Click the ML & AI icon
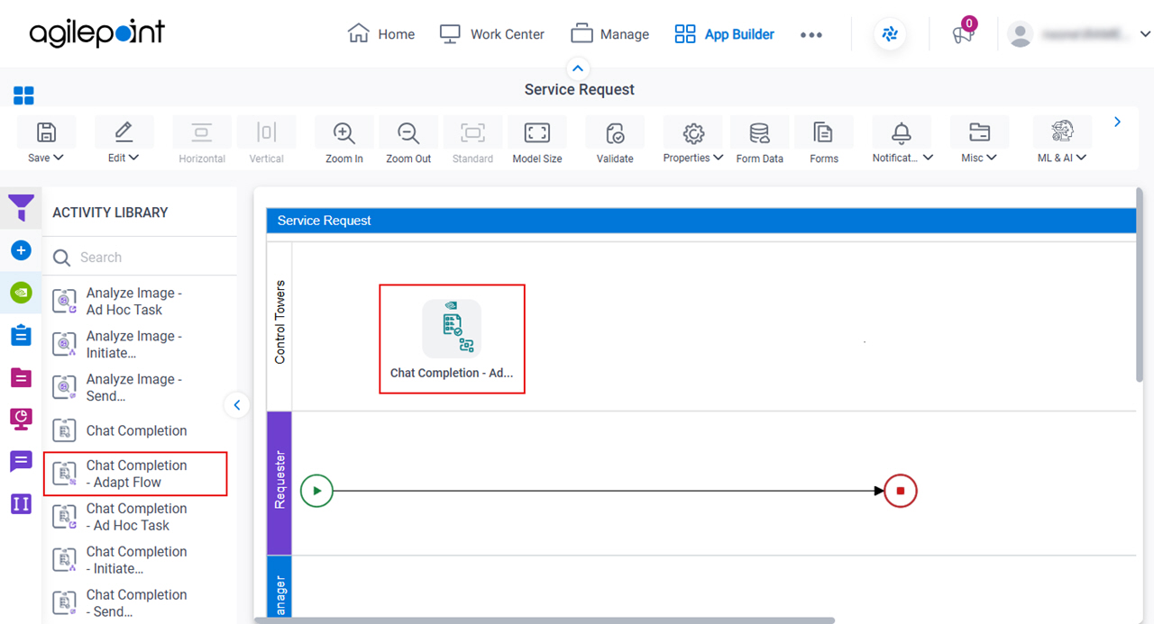Viewport: 1154px width, 624px height. [1062, 131]
